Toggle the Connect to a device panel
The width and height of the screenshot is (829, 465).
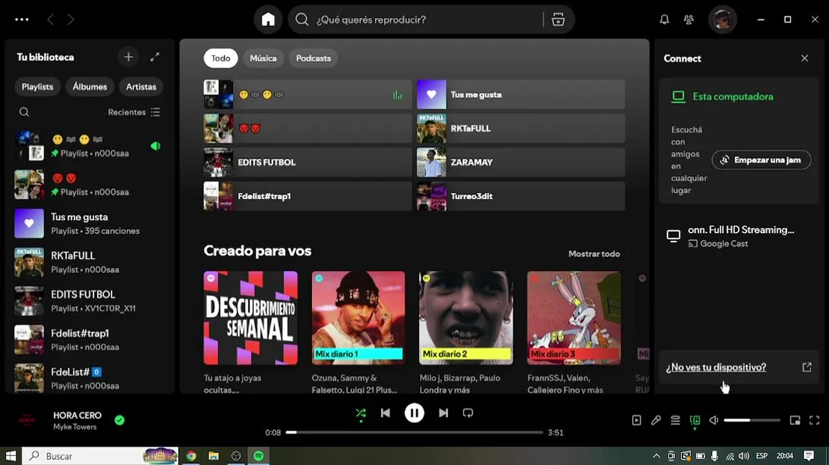point(695,420)
